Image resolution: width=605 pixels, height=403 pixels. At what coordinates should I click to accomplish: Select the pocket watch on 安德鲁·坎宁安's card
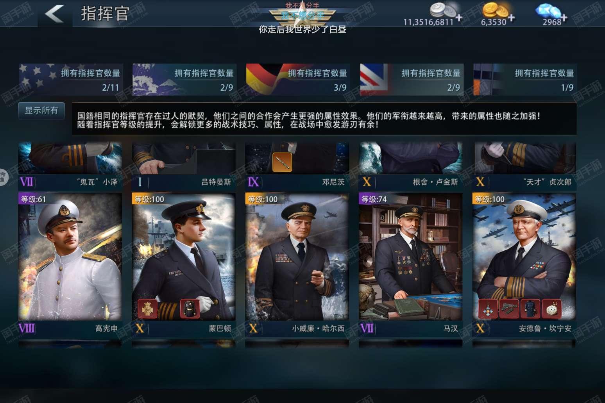pyautogui.click(x=551, y=308)
